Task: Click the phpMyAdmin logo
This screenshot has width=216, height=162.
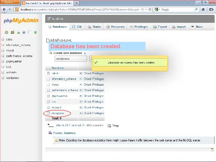Action: 21,21
